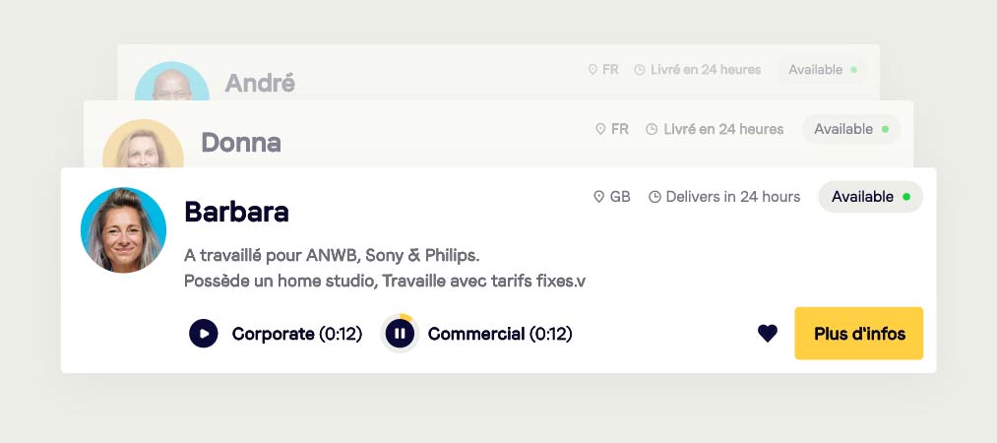This screenshot has height=443, width=997.
Task: Select the Corporate (0:12) demo label
Action: (297, 334)
